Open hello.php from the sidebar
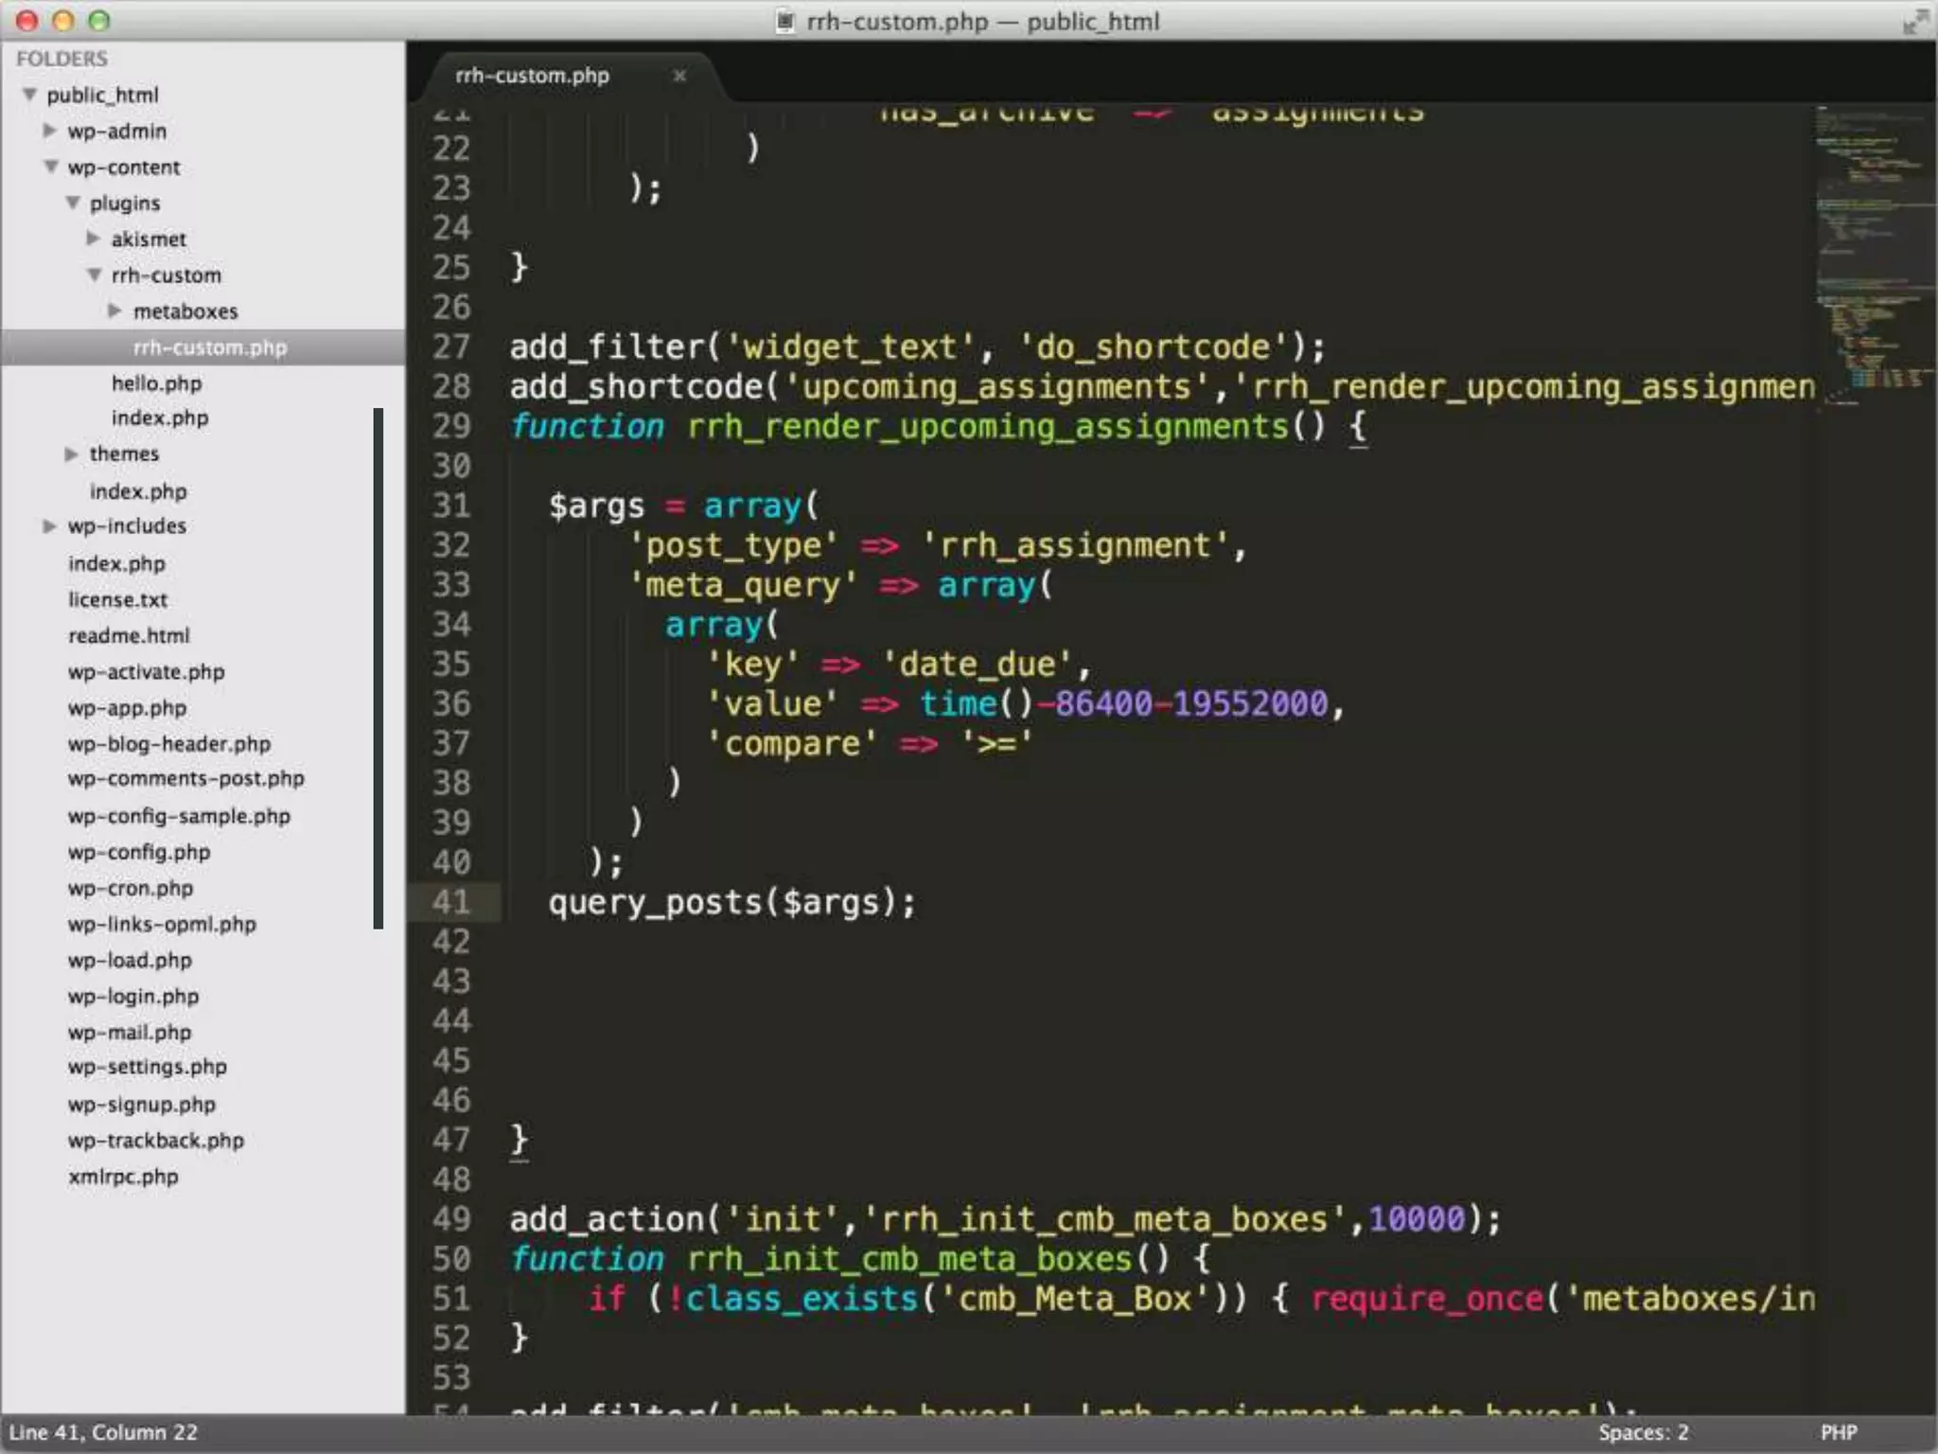1938x1454 pixels. tap(156, 383)
